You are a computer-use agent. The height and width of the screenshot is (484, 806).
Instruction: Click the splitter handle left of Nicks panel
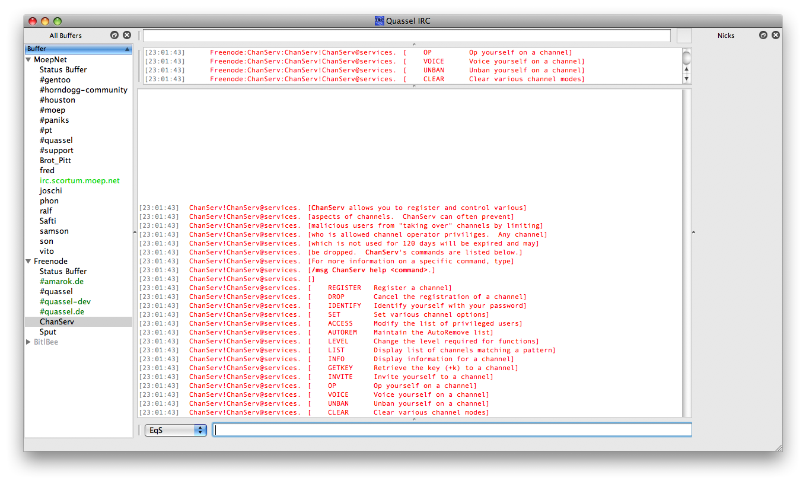[694, 233]
